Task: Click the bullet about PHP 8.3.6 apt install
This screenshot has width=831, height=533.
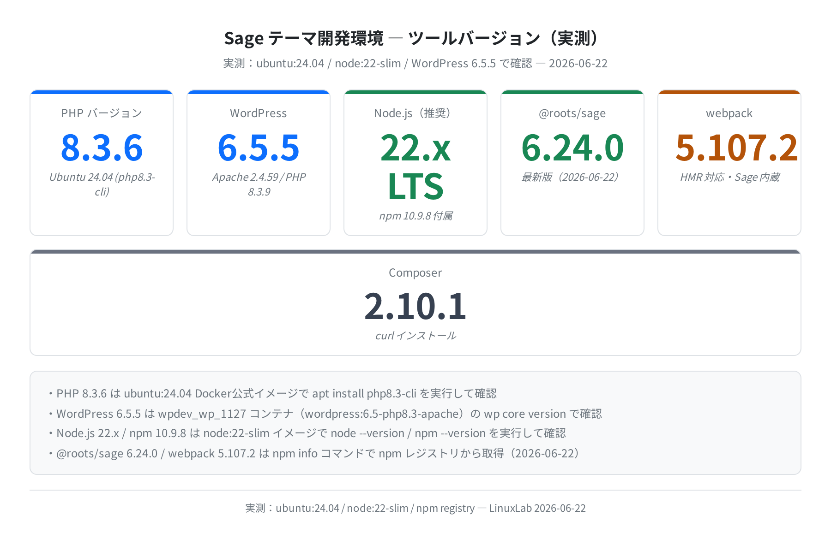Action: click(272, 393)
